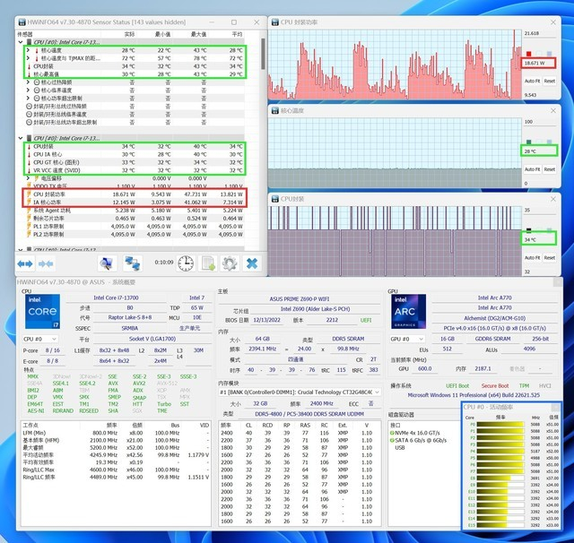Viewport: 574px width, 543px height.
Task: Click the Microsoft Windows 11 Professional build text
Action: click(x=474, y=395)
